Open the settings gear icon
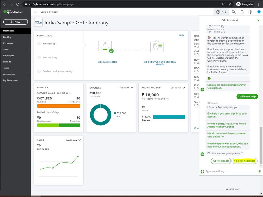 click(x=250, y=12)
